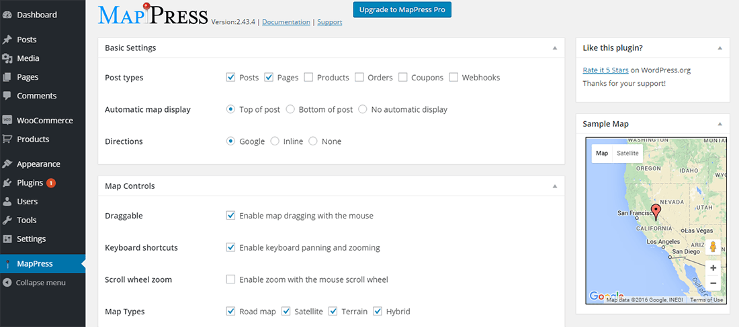Open the Appearance menu item

click(42, 164)
